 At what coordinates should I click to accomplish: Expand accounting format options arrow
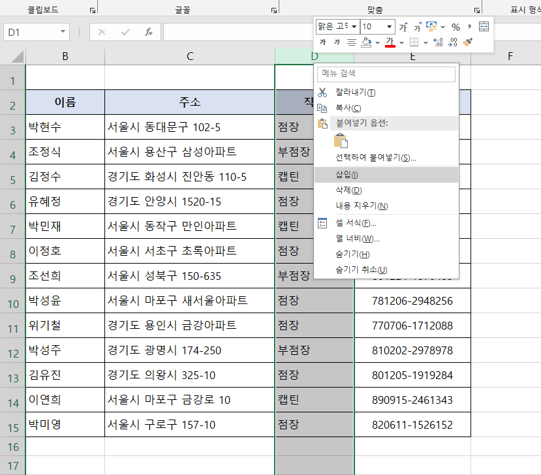pos(442,27)
